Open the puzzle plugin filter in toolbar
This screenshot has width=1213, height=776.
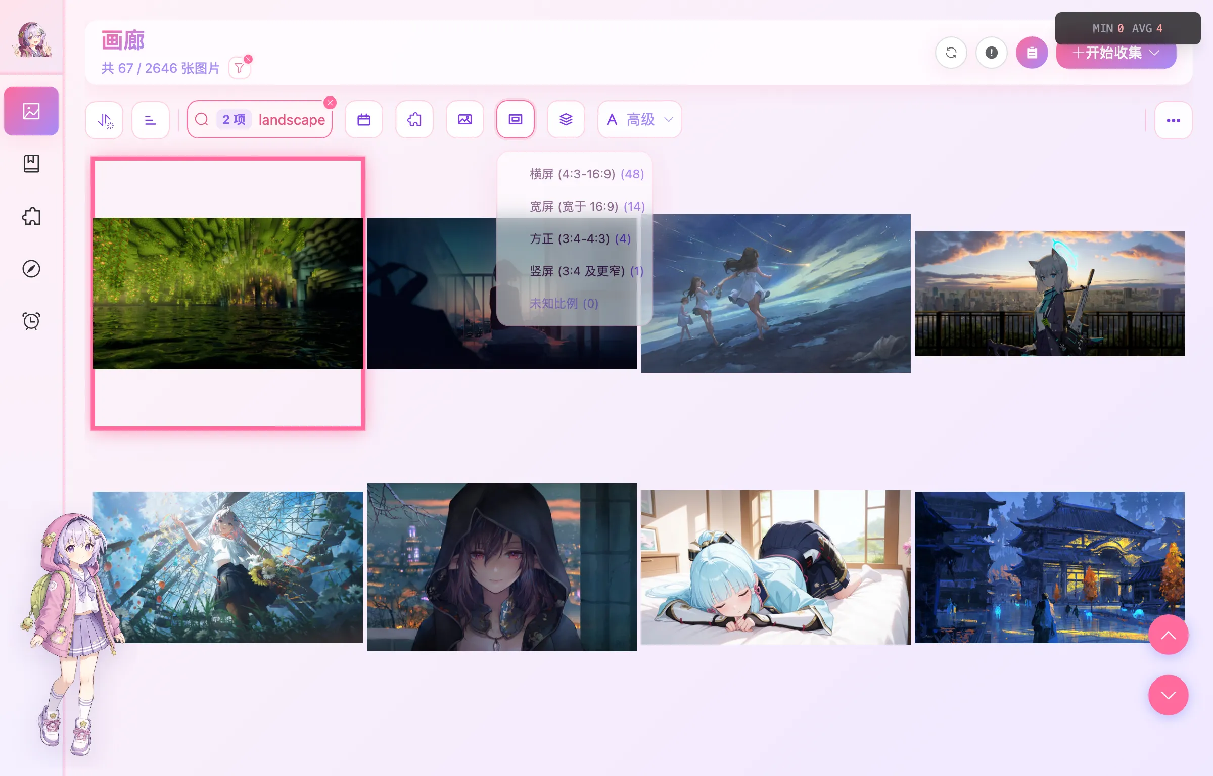point(414,120)
